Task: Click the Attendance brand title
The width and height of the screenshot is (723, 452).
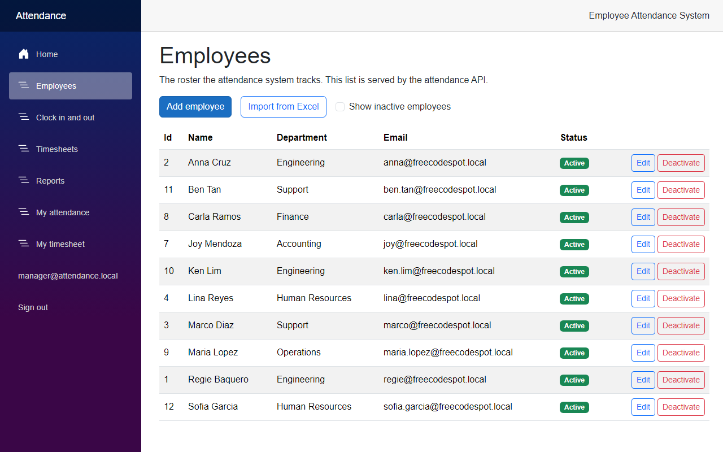Action: (41, 16)
